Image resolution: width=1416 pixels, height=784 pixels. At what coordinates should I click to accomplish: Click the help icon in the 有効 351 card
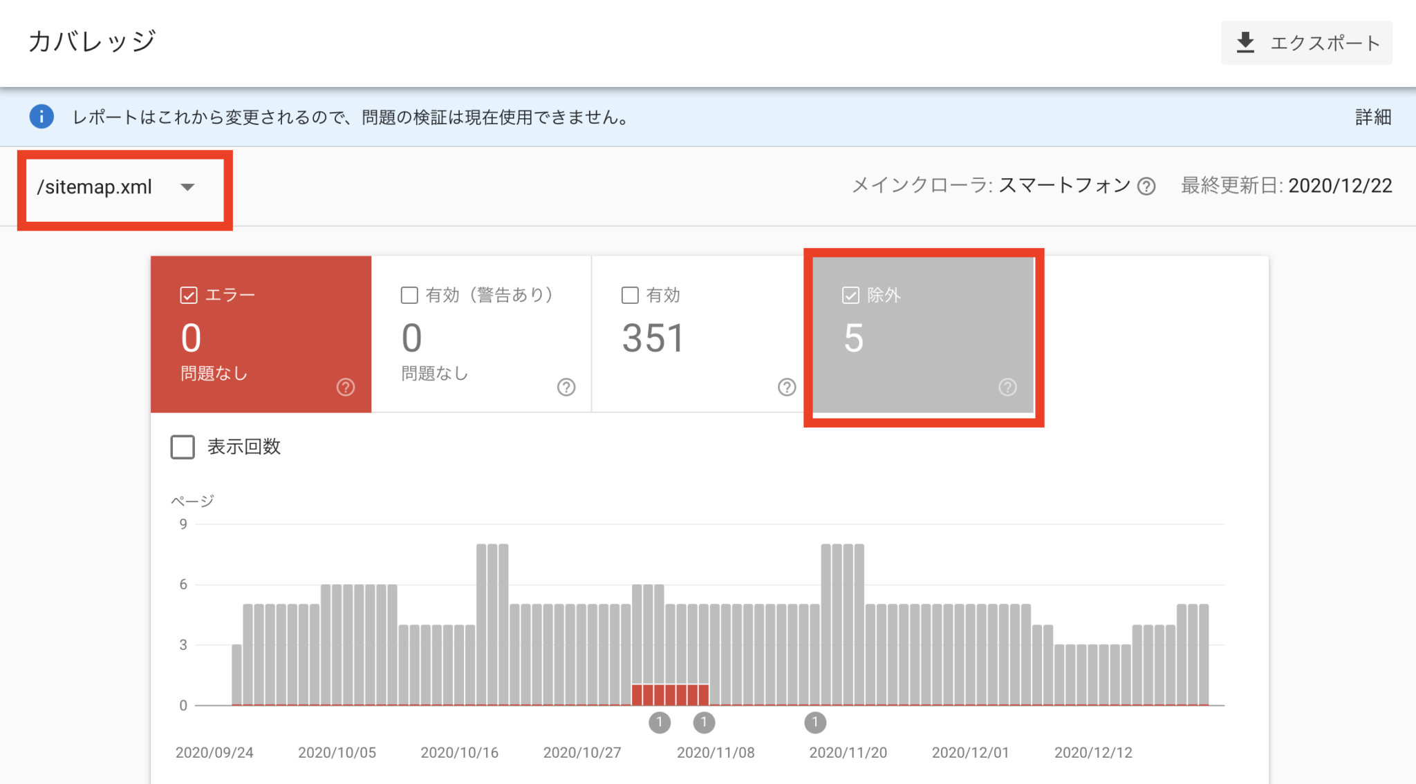tap(787, 387)
